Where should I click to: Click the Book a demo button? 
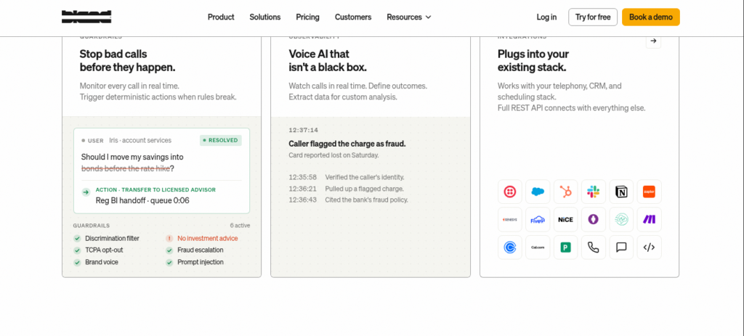(x=651, y=17)
